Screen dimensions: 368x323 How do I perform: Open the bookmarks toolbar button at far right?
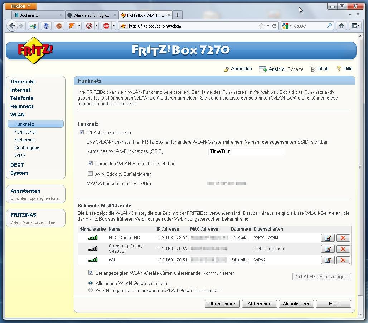click(355, 26)
